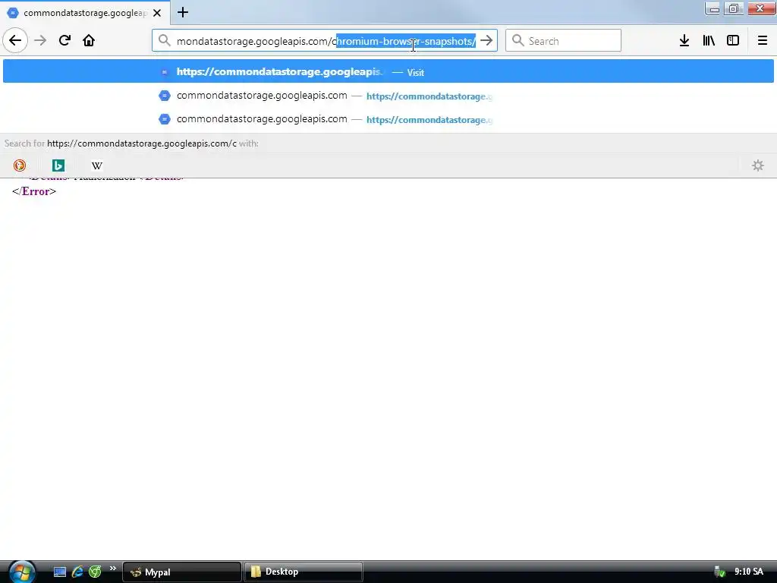777x583 pixels.
Task: Search with Wikipedia engine
Action: coord(97,165)
